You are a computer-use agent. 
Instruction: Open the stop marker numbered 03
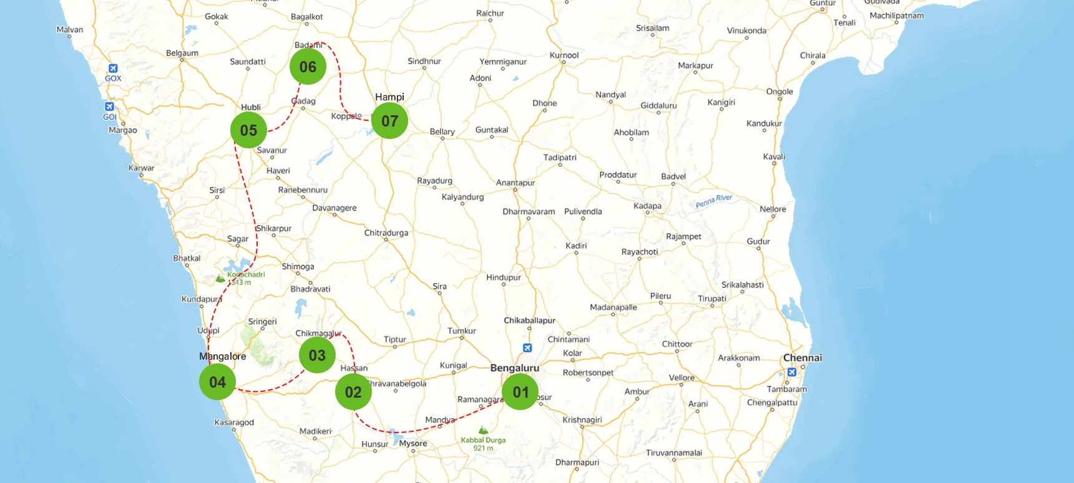[x=317, y=355]
